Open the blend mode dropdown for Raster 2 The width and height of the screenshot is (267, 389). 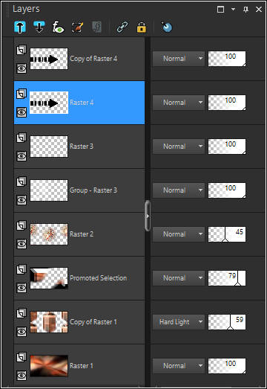pos(179,234)
